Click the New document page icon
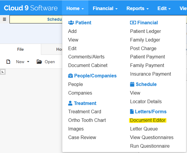Viewport: 187px width, 153px height. (8, 62)
